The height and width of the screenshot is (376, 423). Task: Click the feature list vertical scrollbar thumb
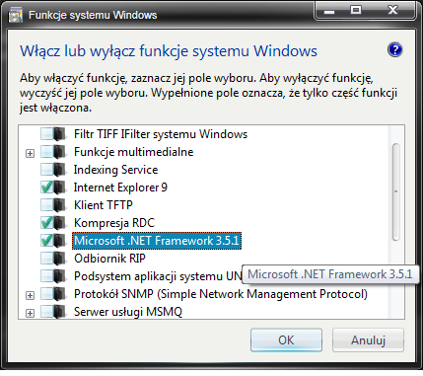[x=396, y=191]
